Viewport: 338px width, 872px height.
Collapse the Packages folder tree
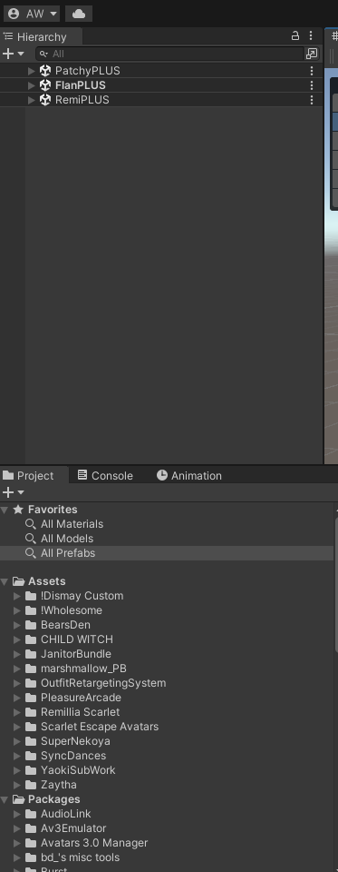click(x=5, y=799)
